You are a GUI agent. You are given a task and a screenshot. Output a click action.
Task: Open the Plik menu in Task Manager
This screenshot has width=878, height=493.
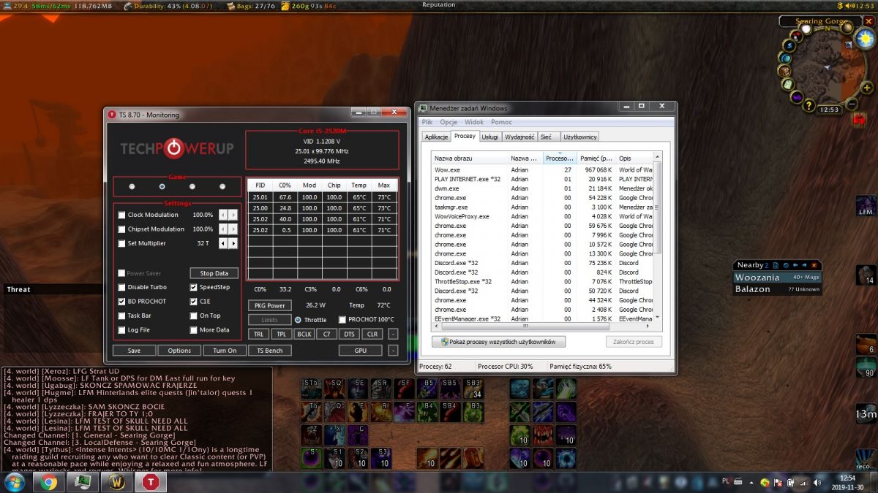pyautogui.click(x=427, y=122)
